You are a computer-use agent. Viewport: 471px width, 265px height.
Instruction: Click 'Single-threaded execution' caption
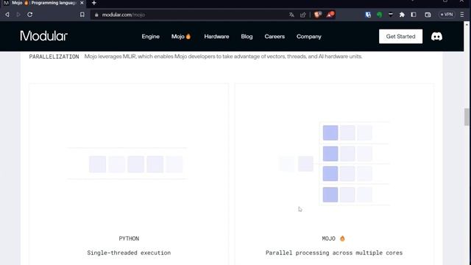coord(129,252)
